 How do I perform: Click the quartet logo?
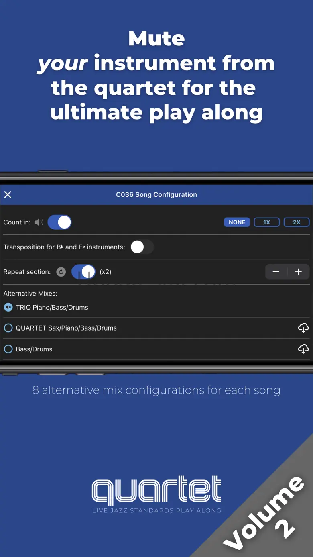(156, 494)
